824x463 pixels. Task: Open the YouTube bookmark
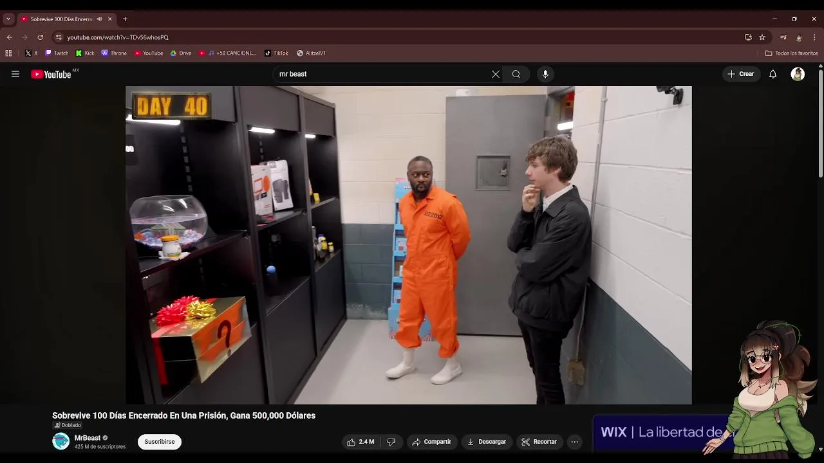149,53
